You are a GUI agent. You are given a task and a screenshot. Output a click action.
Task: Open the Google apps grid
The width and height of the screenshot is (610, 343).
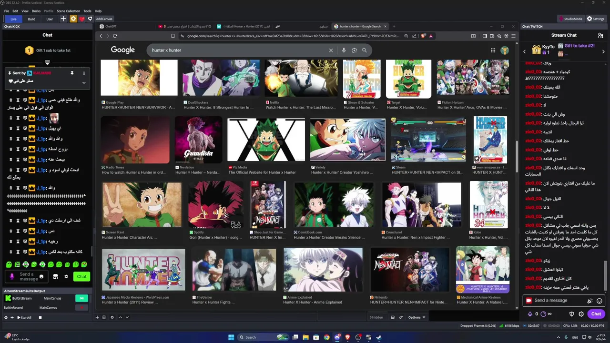coord(493,50)
